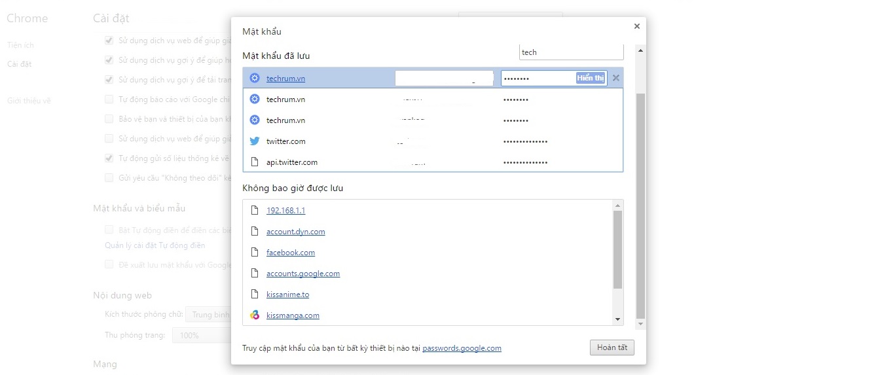Toggle 'Sử dụng dịch vụ gợi ý để tải' checkbox

pyautogui.click(x=109, y=80)
